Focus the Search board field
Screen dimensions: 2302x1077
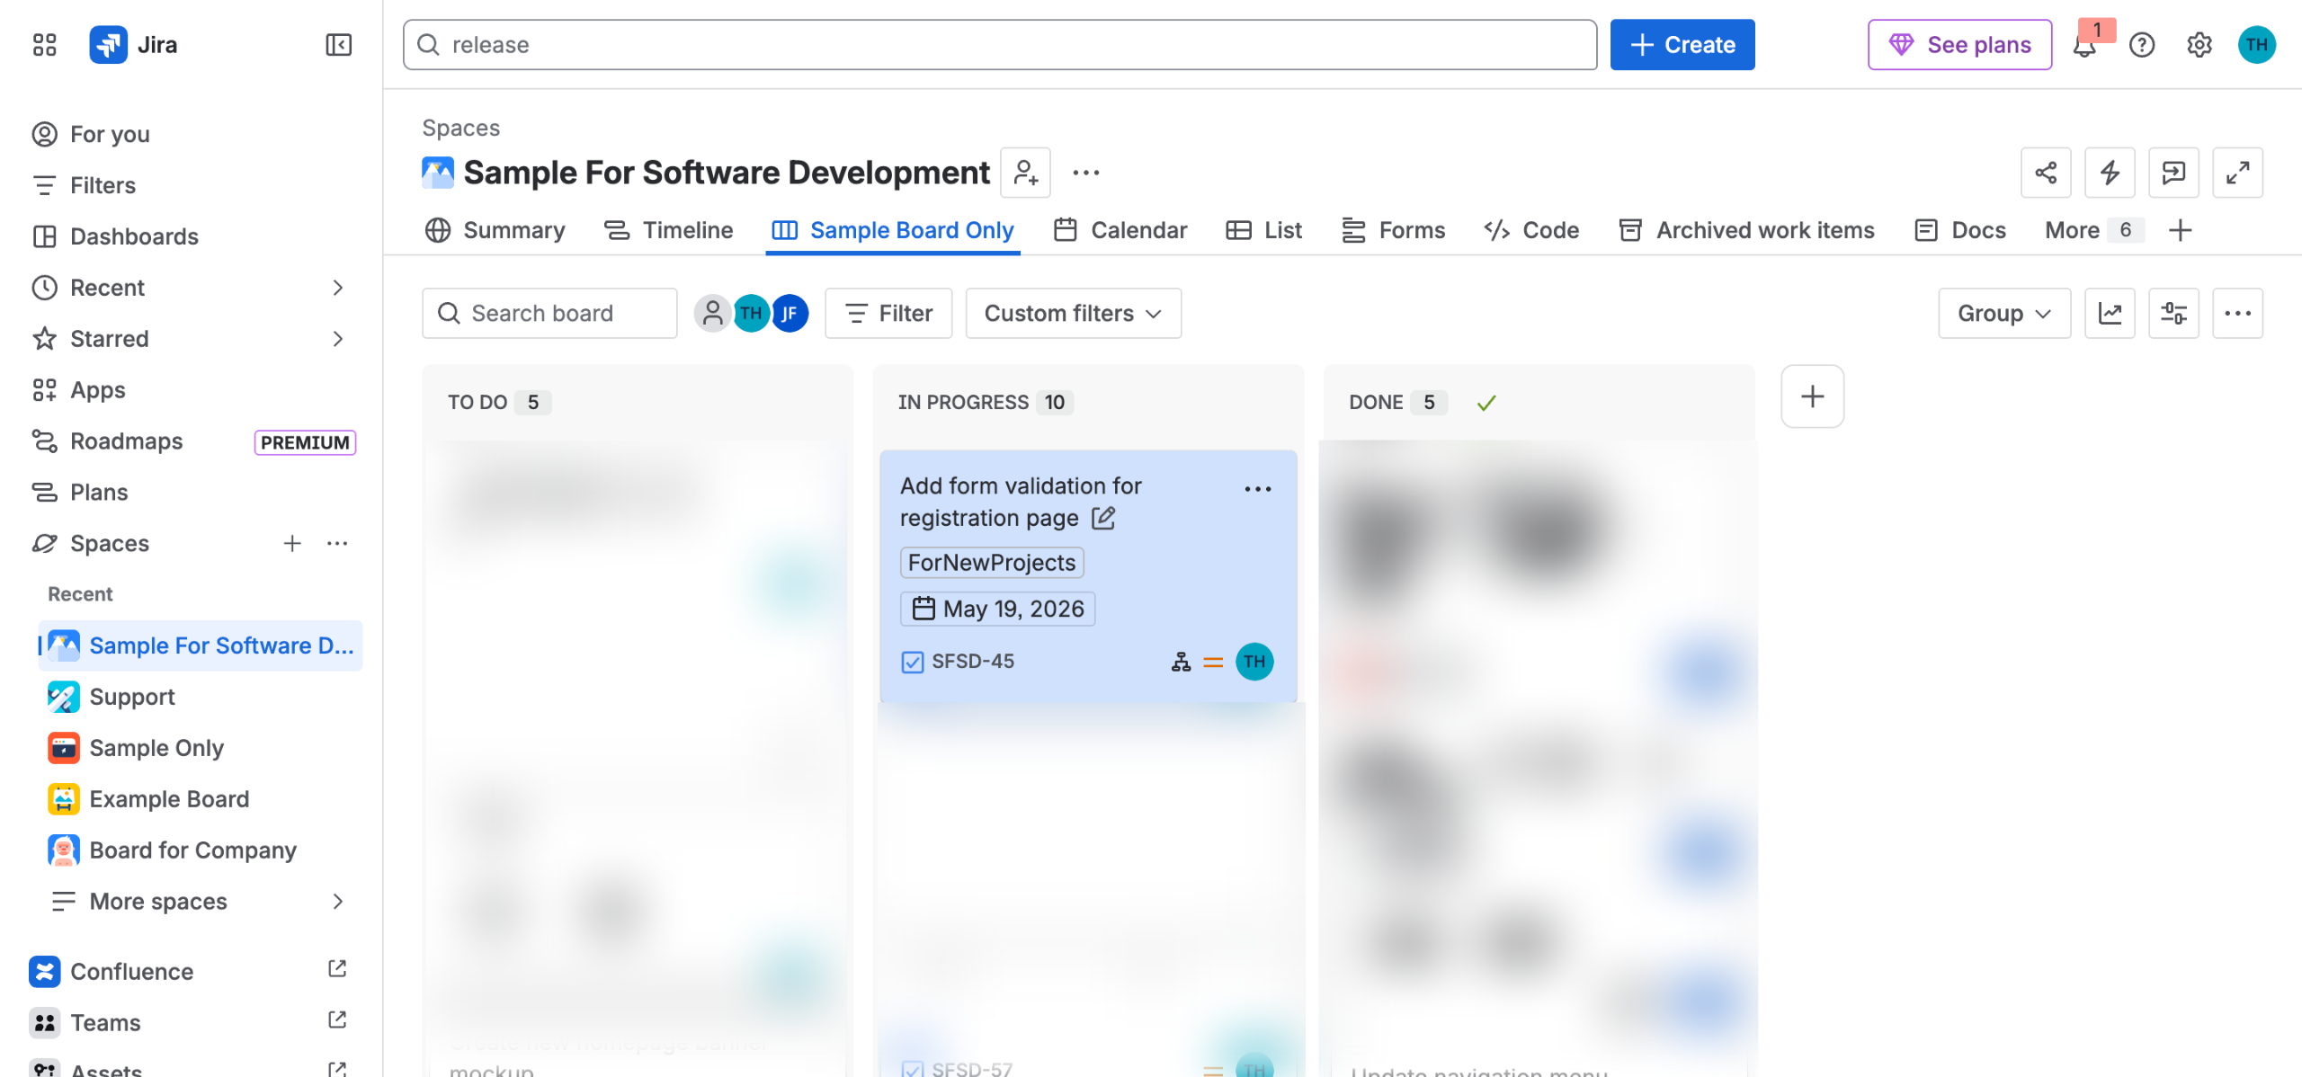[549, 313]
